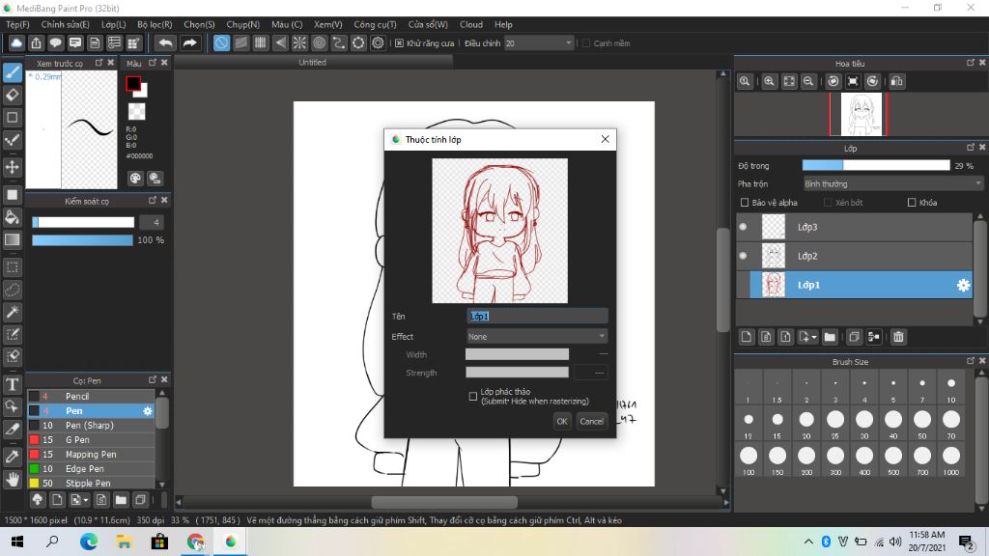Viewport: 989px width, 556px height.
Task: Enable the Xén bớt checkbox
Action: click(828, 203)
